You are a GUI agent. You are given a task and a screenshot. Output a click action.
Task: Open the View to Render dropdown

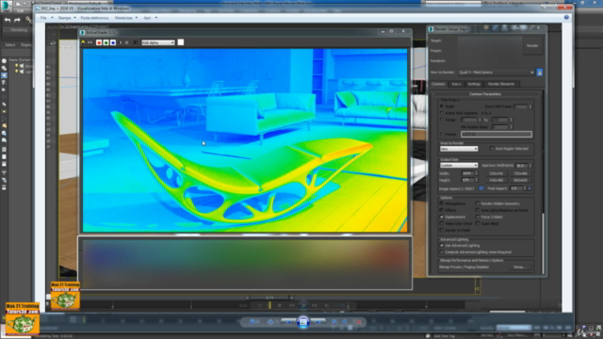[497, 73]
